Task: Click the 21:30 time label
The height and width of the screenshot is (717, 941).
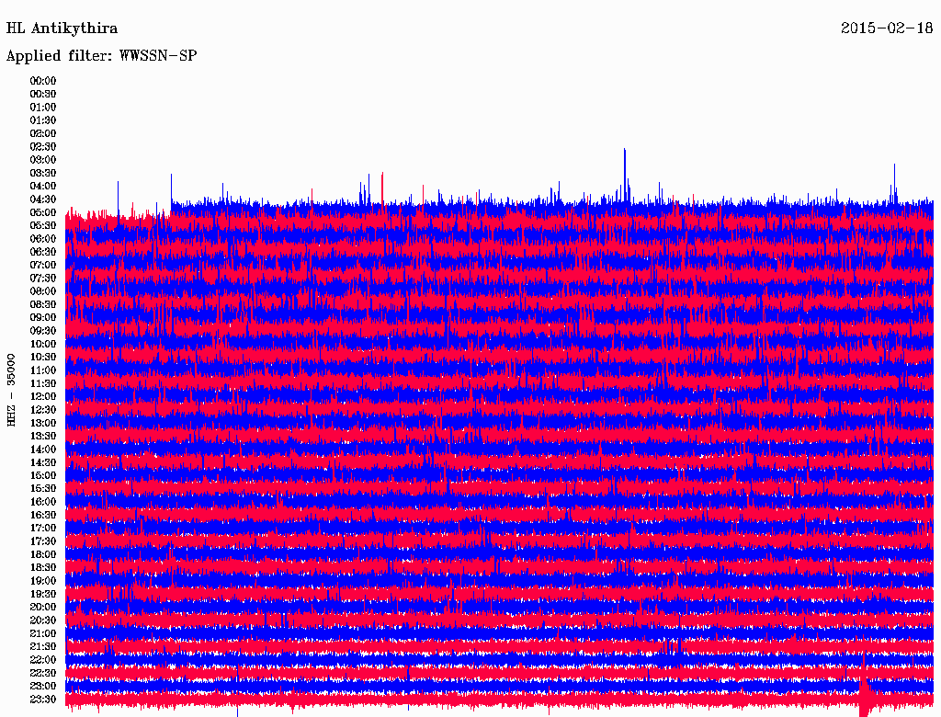Action: 43,647
